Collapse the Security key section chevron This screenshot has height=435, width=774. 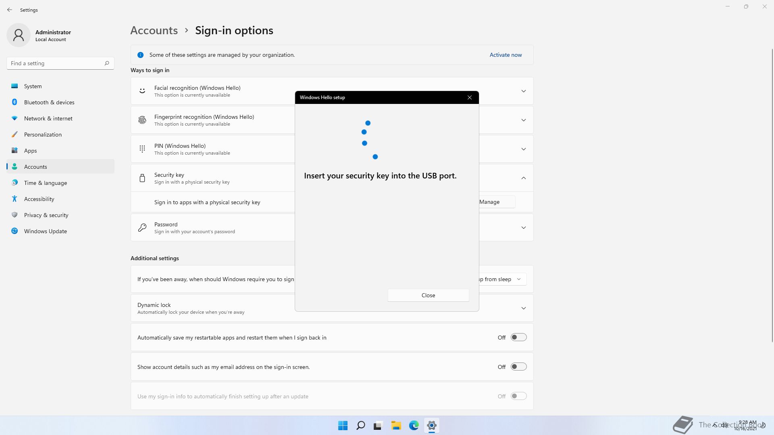click(524, 178)
